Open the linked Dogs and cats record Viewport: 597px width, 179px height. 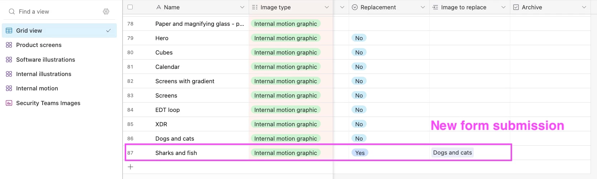pos(452,152)
